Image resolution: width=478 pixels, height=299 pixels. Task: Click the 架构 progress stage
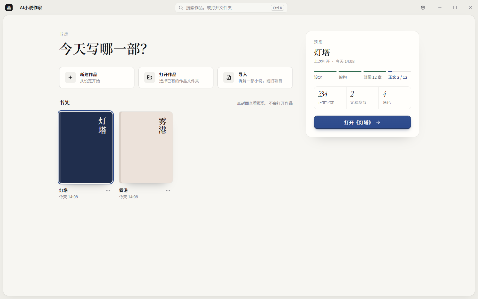pos(350,75)
